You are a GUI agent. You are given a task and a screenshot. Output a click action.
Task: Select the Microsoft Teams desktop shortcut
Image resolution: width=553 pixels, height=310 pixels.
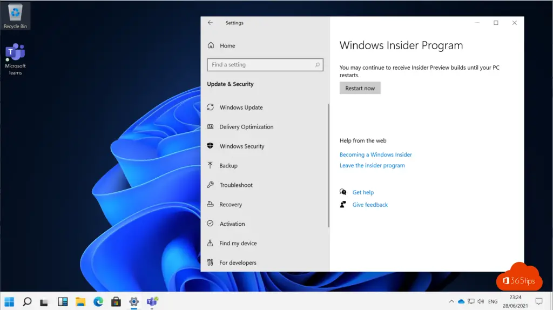pos(15,59)
